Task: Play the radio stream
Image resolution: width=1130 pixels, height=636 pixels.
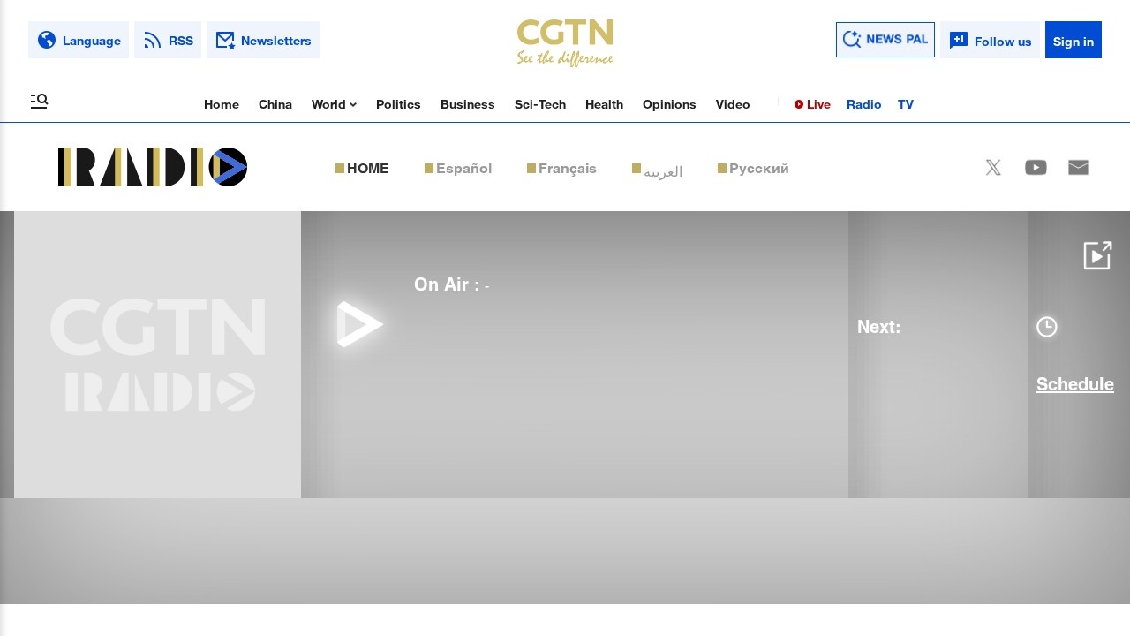Action: [x=359, y=324]
